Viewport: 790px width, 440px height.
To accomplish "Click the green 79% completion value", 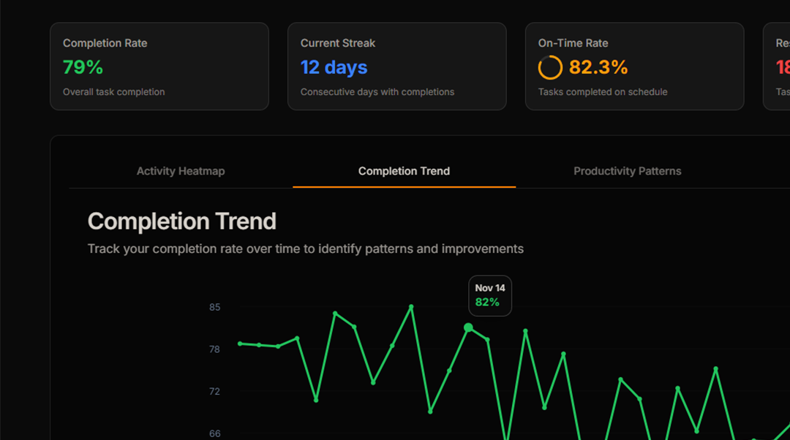I will (83, 67).
